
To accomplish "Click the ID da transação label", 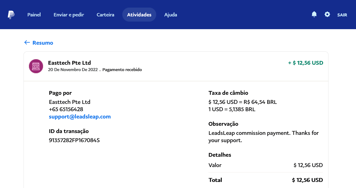I will [69, 131].
